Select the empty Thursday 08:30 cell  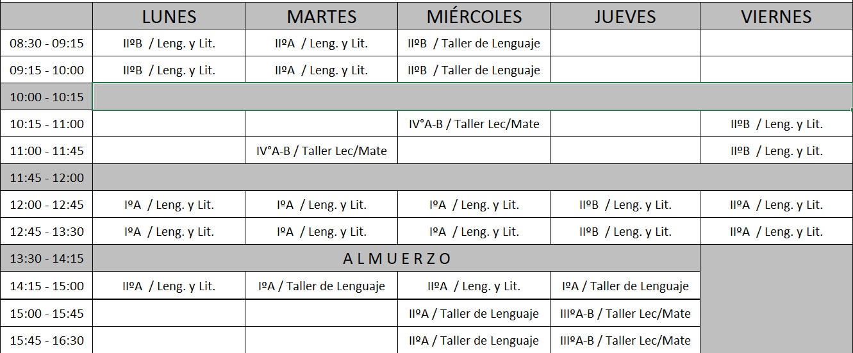(625, 44)
